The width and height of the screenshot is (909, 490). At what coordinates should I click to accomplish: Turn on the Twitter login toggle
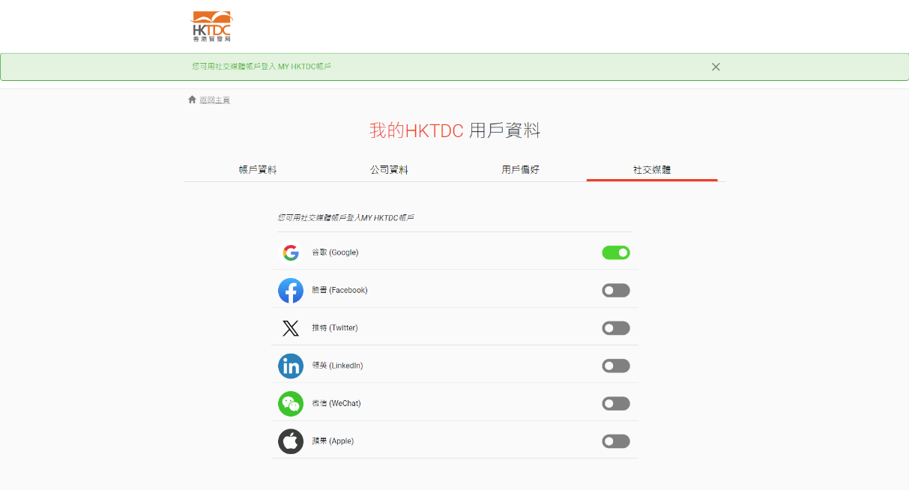tap(615, 328)
